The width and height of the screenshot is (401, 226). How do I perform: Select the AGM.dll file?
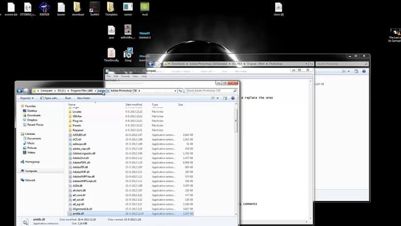tap(77, 186)
